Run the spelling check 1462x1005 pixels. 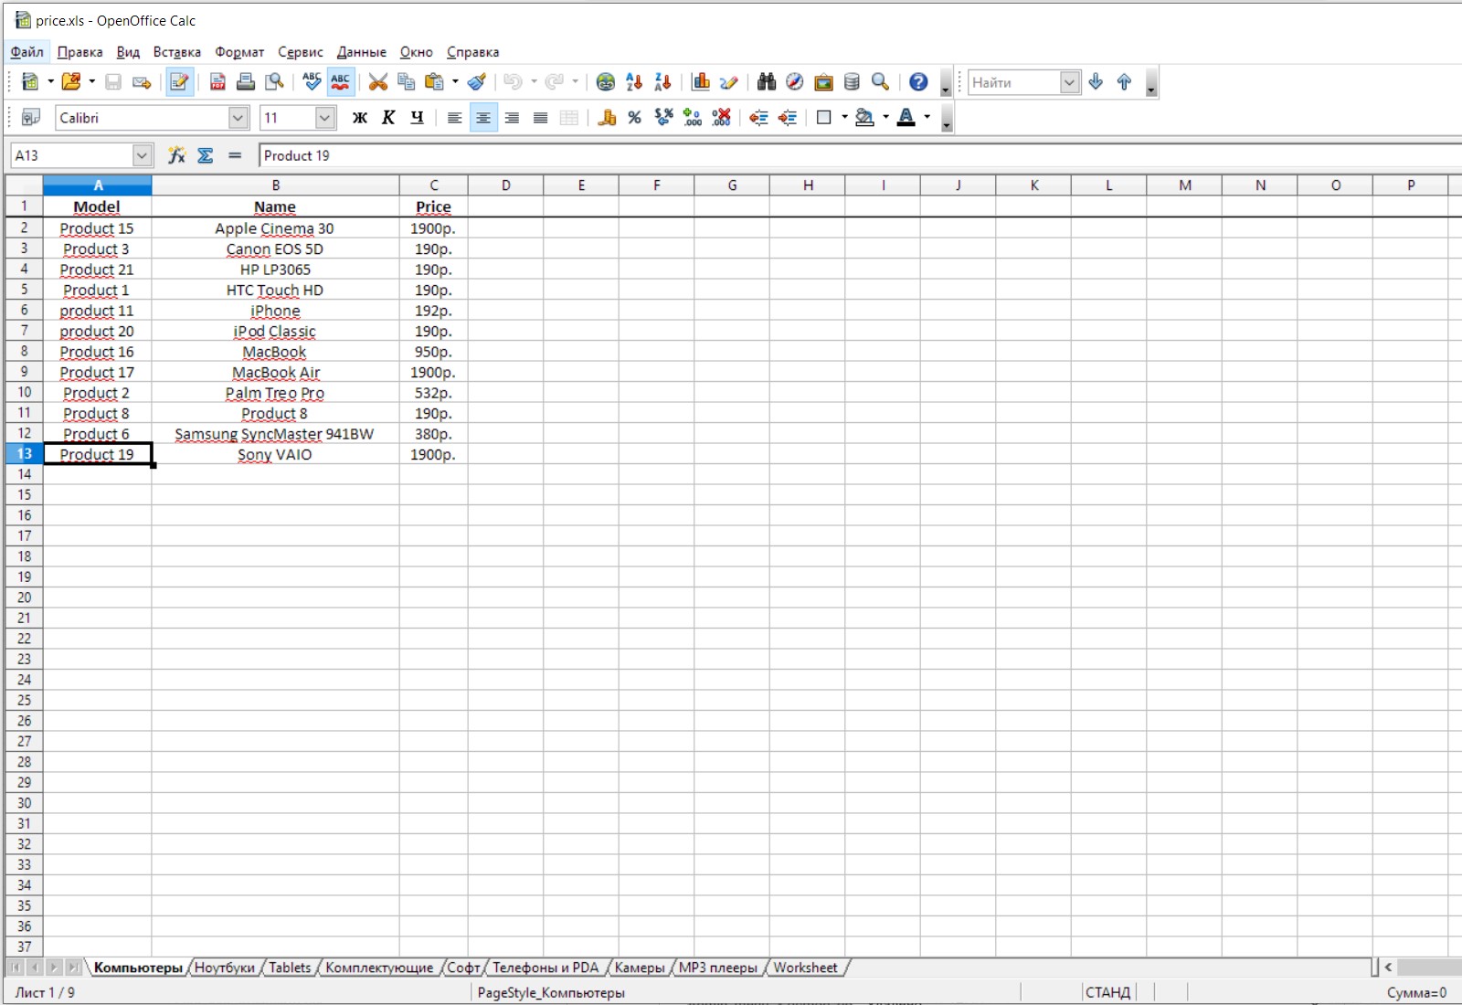click(313, 82)
